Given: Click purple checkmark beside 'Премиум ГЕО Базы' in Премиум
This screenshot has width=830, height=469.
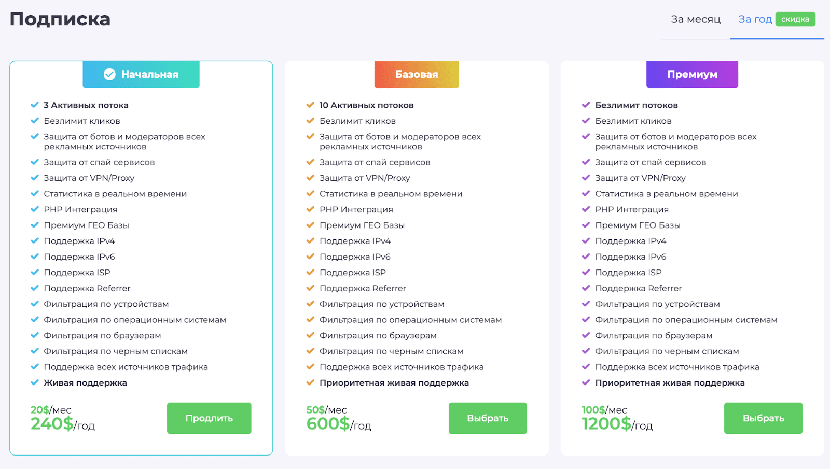Looking at the screenshot, I should pyautogui.click(x=586, y=225).
